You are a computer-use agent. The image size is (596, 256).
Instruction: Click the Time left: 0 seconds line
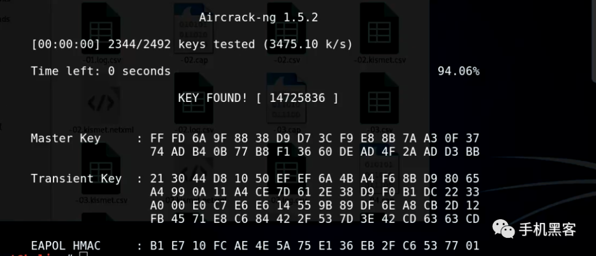tap(101, 71)
